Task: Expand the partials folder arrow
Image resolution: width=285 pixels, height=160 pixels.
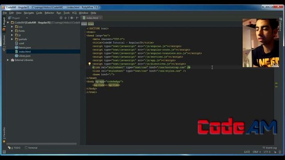Action: point(12,39)
